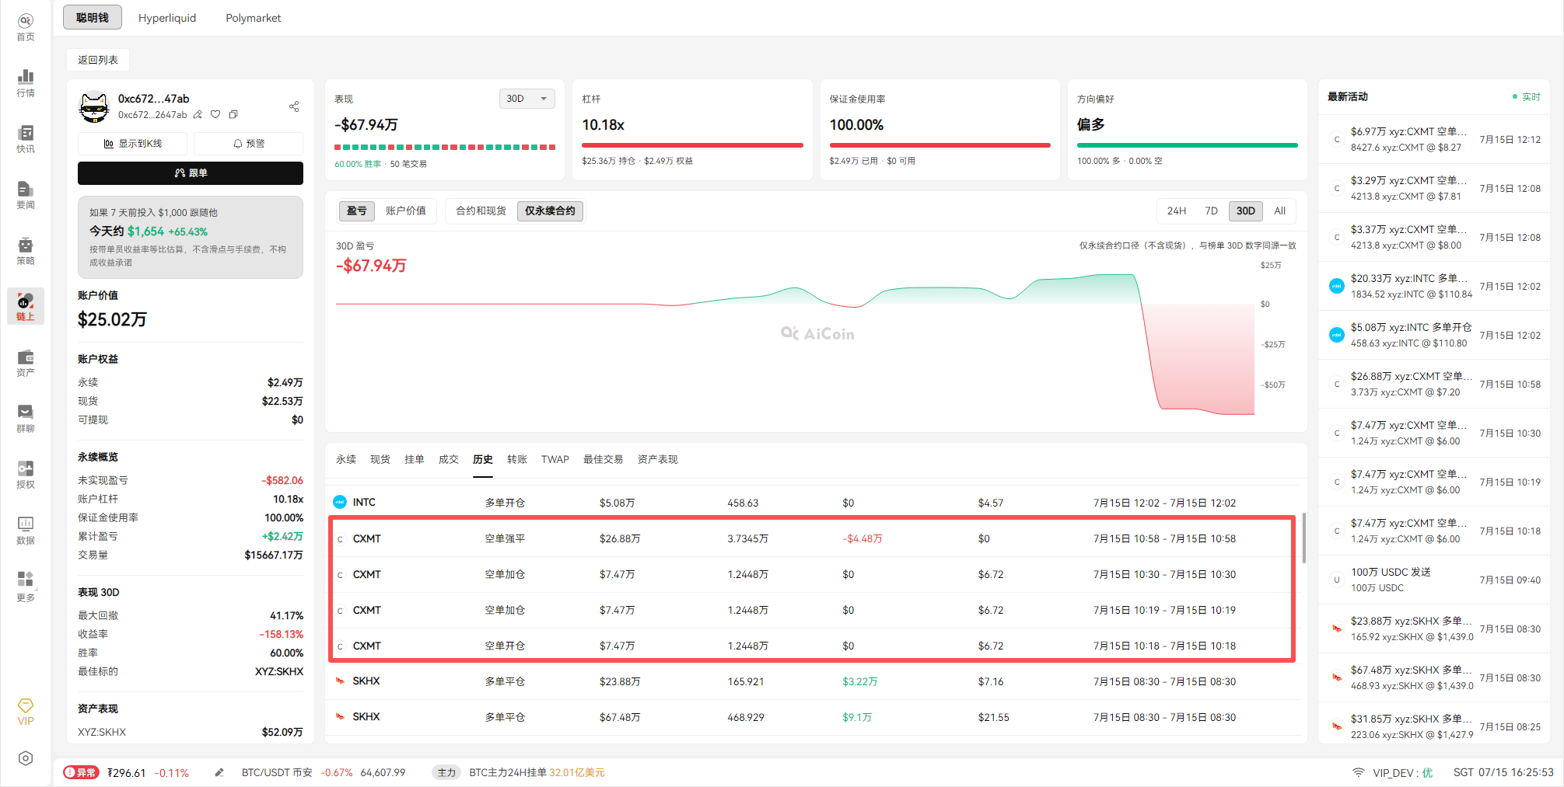Click the 显示到K线 button

click(133, 144)
